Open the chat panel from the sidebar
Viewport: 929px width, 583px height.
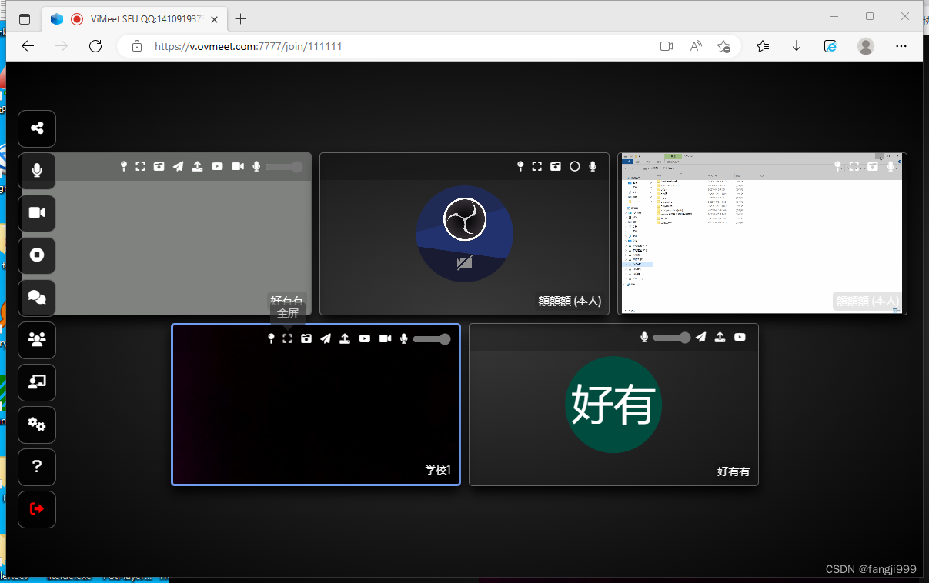click(x=36, y=298)
